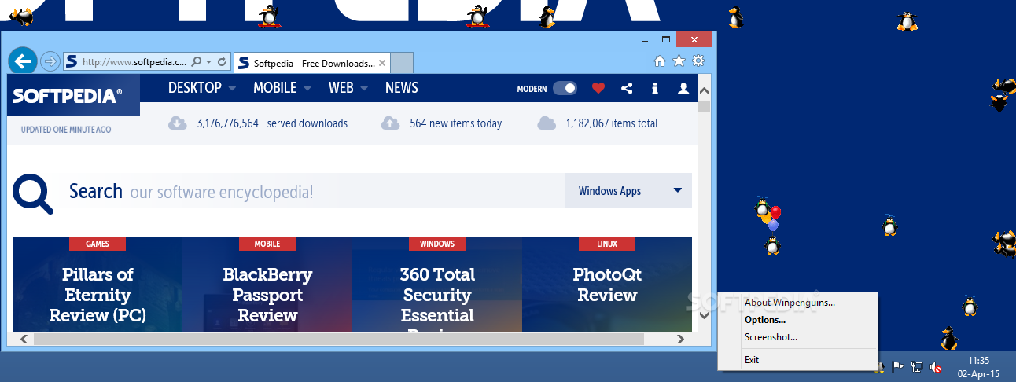The height and width of the screenshot is (382, 1016).
Task: Refresh the page with reload icon
Action: click(x=222, y=61)
